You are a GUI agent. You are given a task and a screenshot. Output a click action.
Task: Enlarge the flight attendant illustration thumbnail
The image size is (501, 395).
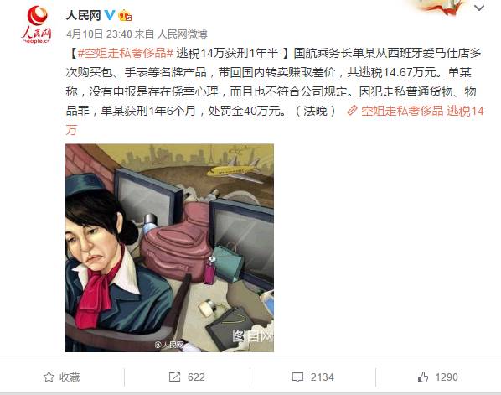coord(170,248)
